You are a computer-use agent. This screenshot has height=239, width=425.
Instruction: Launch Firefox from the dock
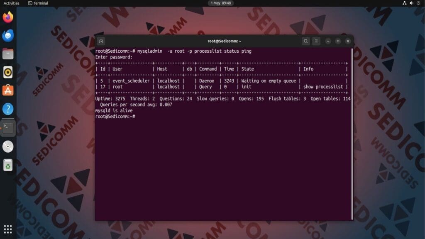click(x=8, y=17)
